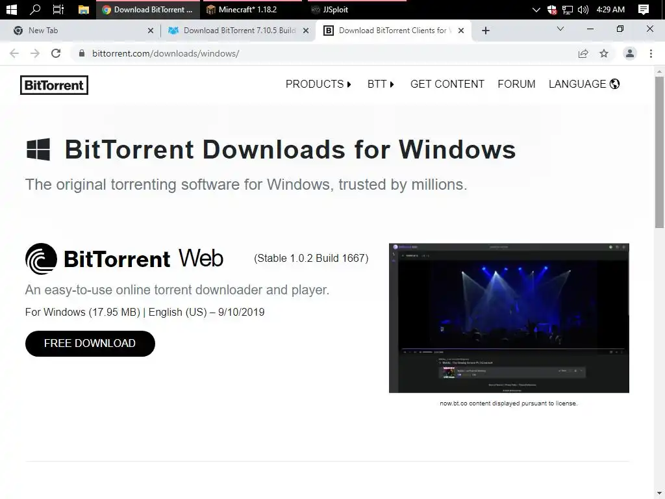
Task: Click the page's vertical scrollbar thumb
Action: tap(659, 152)
